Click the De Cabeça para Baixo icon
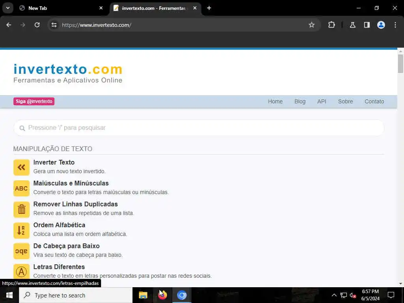The image size is (404, 303). pos(21,251)
